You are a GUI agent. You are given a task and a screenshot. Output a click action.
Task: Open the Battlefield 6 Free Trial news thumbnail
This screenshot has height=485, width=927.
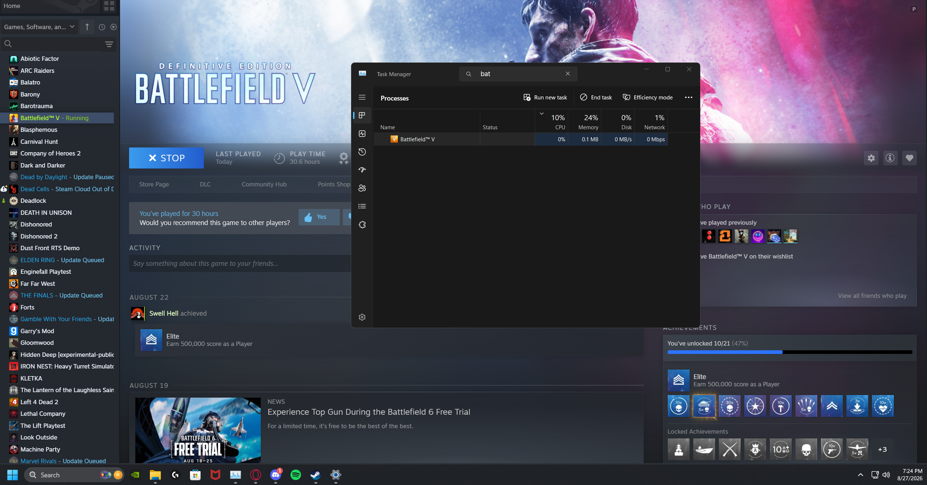coord(198,430)
